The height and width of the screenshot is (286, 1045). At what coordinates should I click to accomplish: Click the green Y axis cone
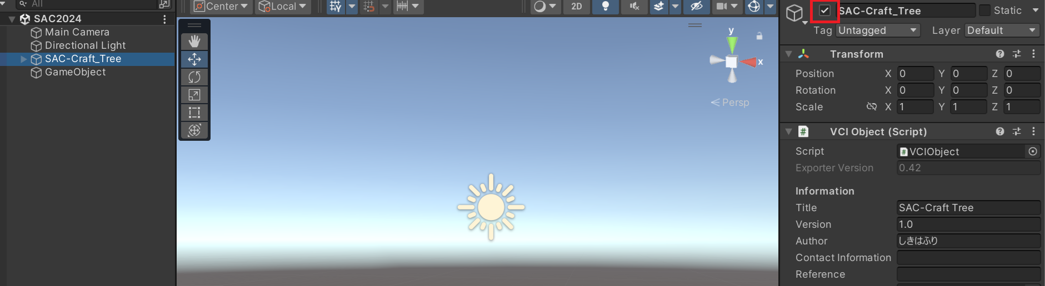tap(732, 44)
